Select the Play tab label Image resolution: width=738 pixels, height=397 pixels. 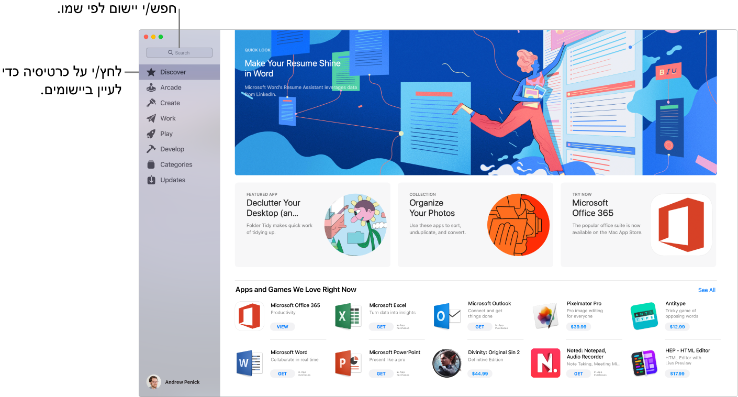[x=166, y=134]
